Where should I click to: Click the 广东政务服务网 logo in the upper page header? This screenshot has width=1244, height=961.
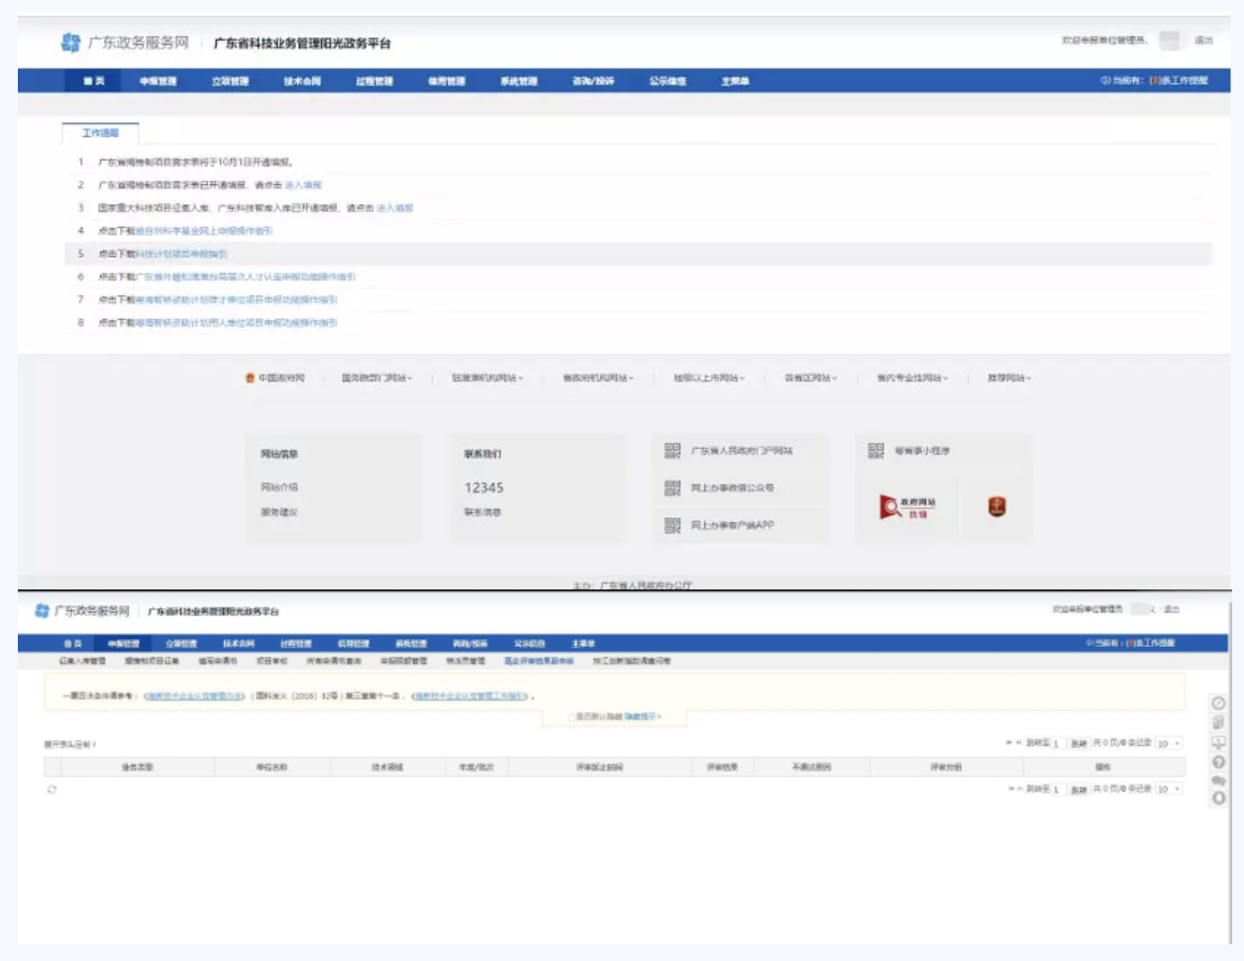pyautogui.click(x=124, y=43)
